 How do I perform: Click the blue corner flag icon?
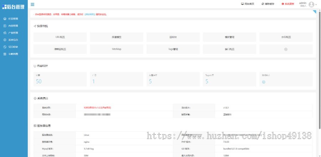coord(315,12)
